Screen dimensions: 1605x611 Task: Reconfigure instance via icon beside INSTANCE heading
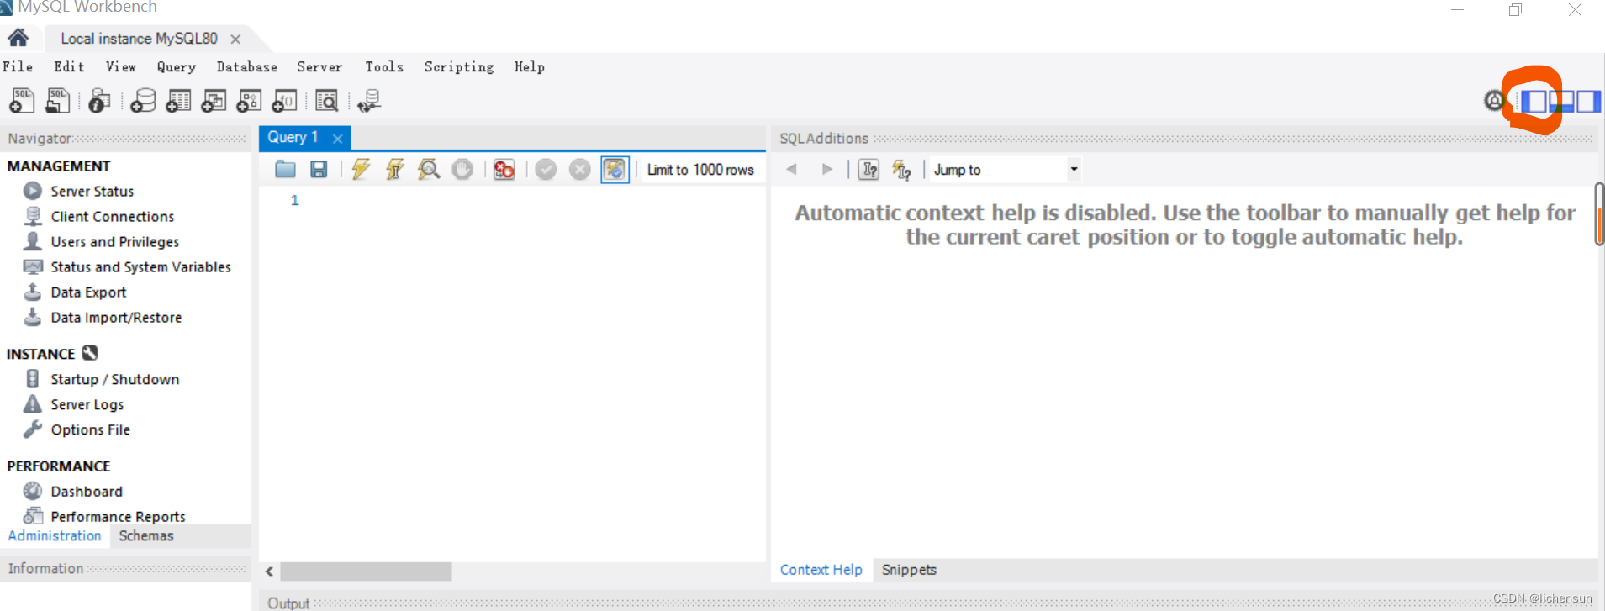90,353
